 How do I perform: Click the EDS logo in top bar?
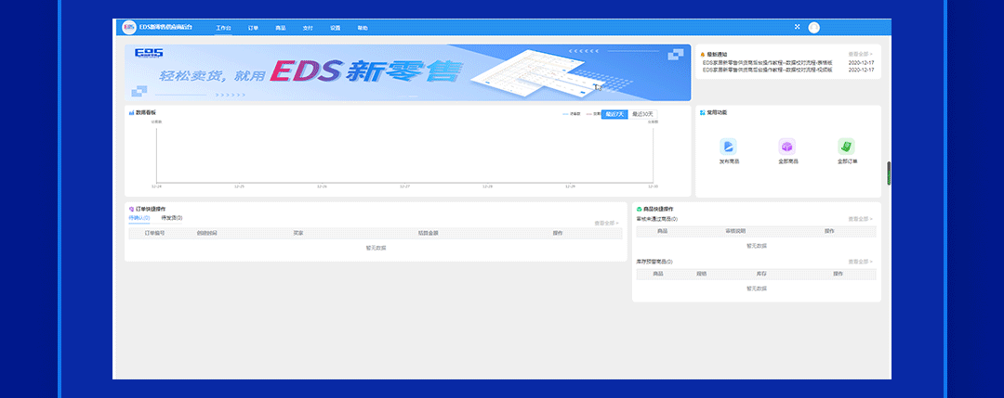[x=129, y=27]
